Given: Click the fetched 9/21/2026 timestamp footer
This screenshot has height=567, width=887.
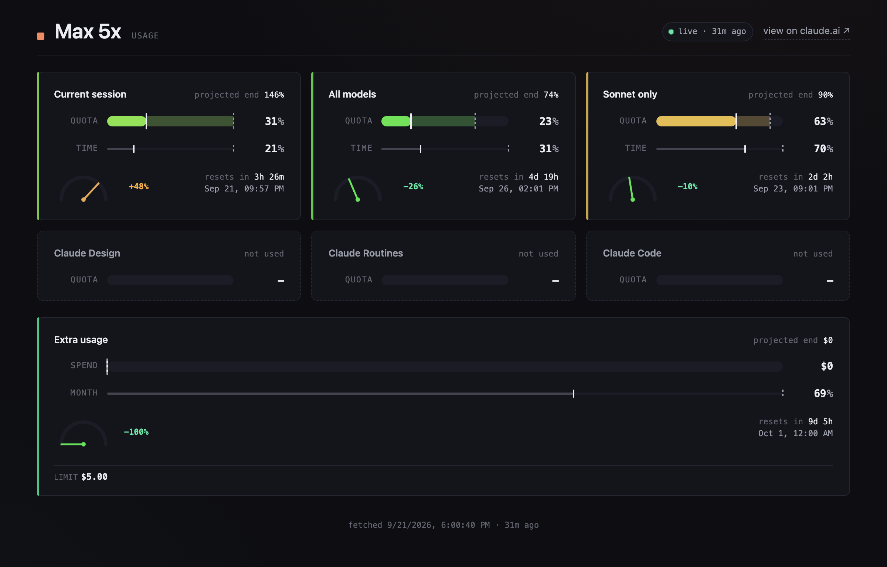Looking at the screenshot, I should (443, 525).
